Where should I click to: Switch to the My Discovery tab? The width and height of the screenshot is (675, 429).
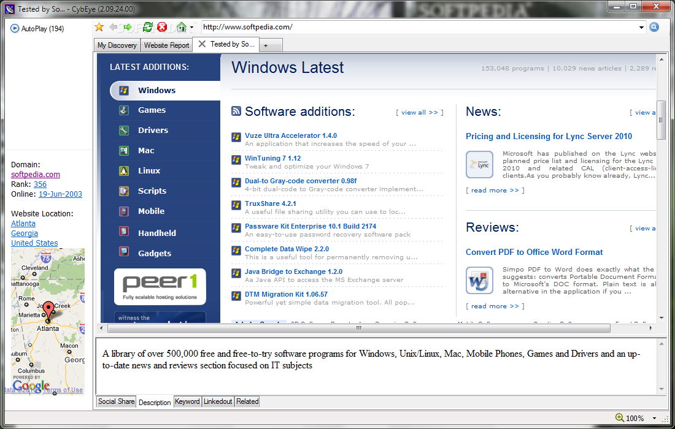pyautogui.click(x=117, y=45)
